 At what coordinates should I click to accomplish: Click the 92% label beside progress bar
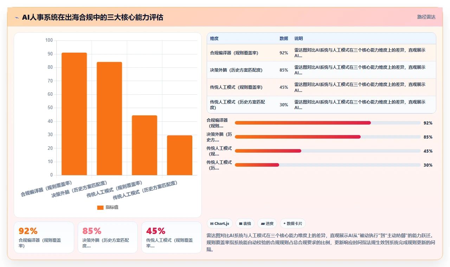pyautogui.click(x=428, y=123)
